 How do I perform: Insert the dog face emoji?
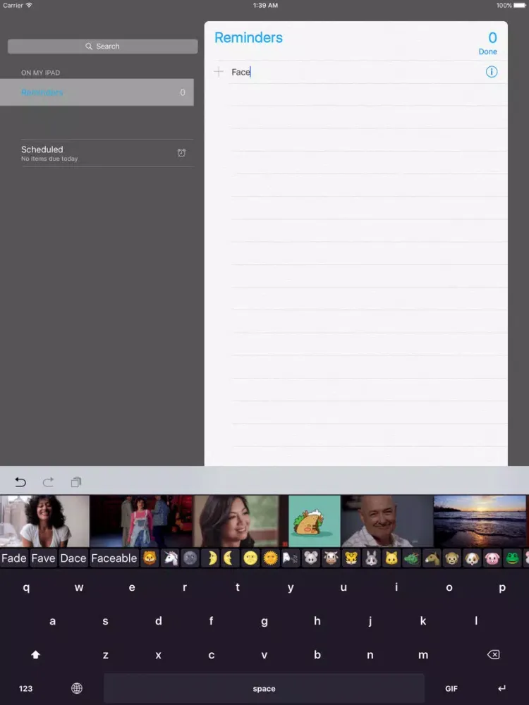(472, 558)
